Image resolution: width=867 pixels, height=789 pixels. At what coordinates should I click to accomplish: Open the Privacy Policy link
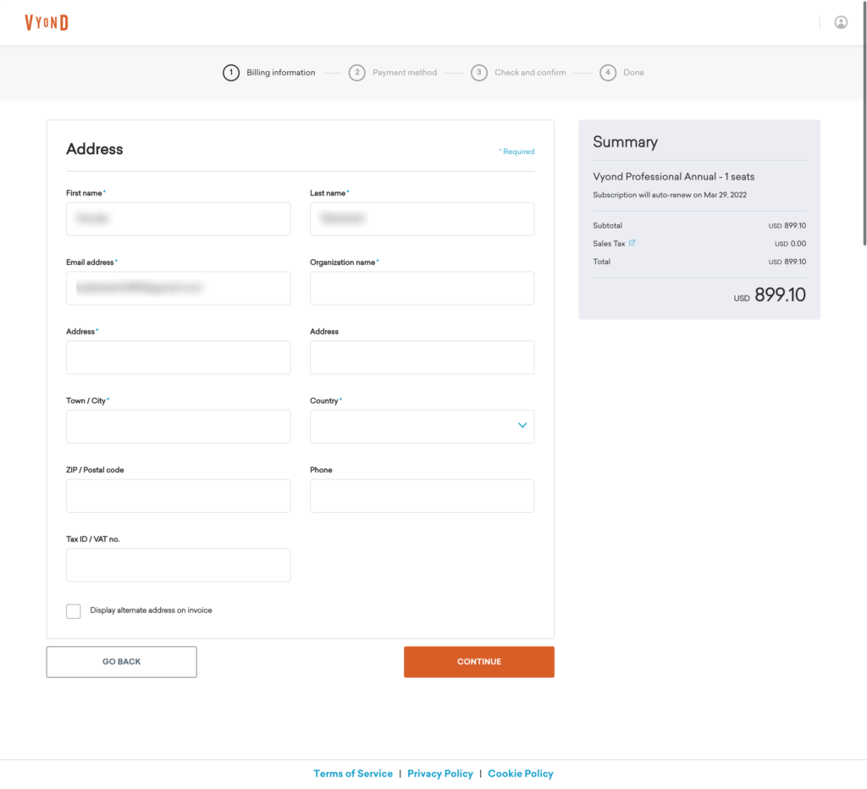[440, 774]
